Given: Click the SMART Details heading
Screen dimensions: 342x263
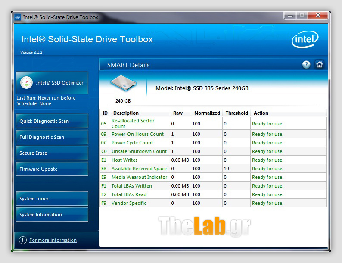Looking at the screenshot, I should tap(128, 65).
